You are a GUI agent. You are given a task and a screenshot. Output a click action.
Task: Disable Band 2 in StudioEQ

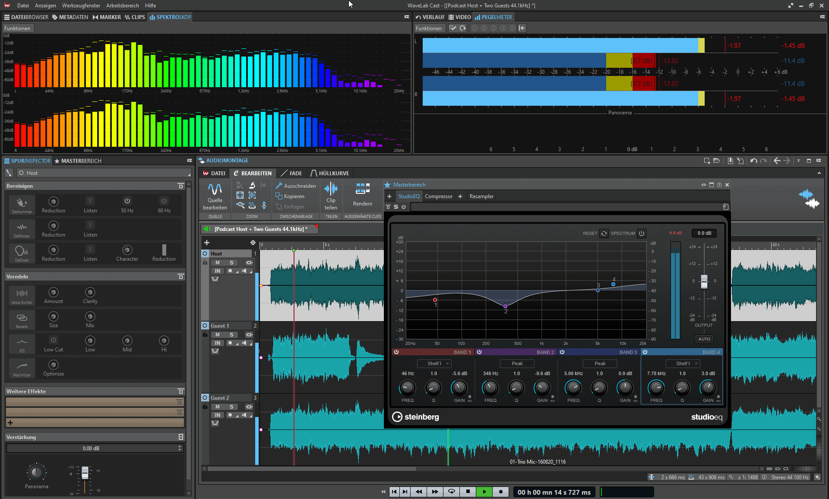pyautogui.click(x=479, y=352)
